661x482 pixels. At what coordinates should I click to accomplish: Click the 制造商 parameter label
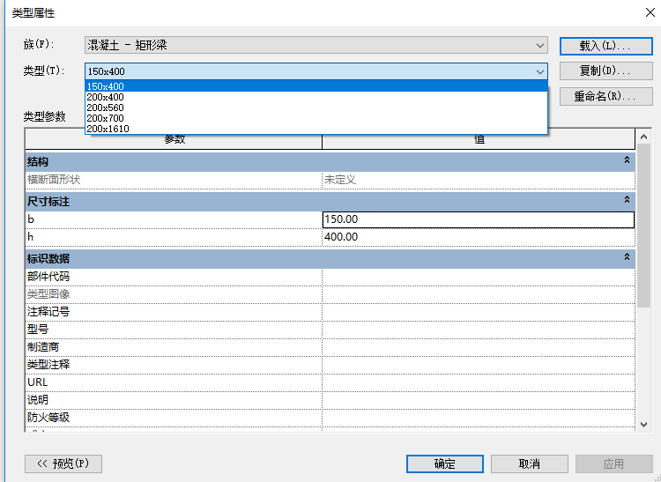tap(43, 347)
